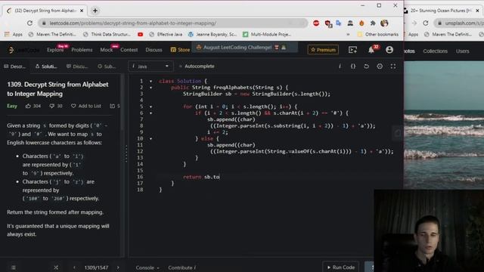Open the notifications bell
The image size is (484, 272).
tap(371, 50)
